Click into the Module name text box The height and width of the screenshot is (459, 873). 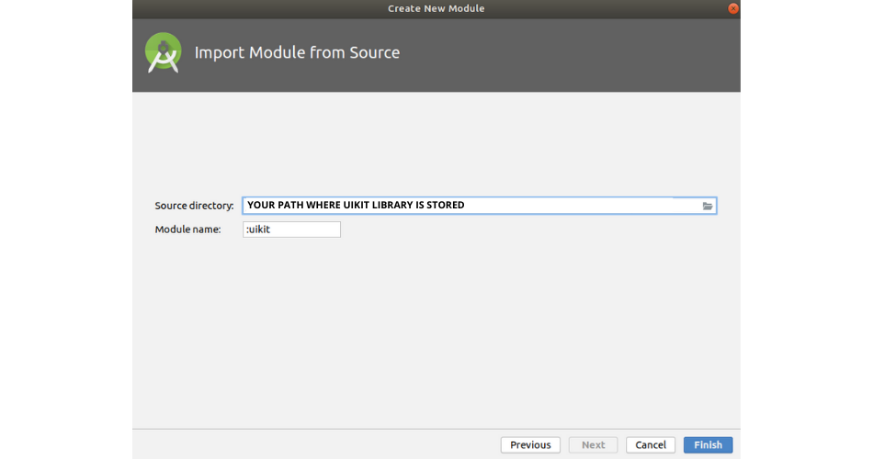tap(291, 229)
